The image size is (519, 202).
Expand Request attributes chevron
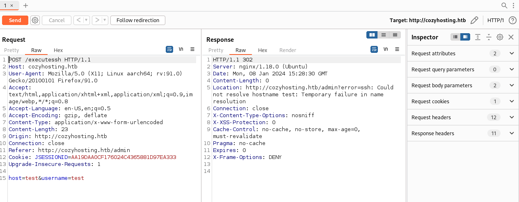pos(512,53)
